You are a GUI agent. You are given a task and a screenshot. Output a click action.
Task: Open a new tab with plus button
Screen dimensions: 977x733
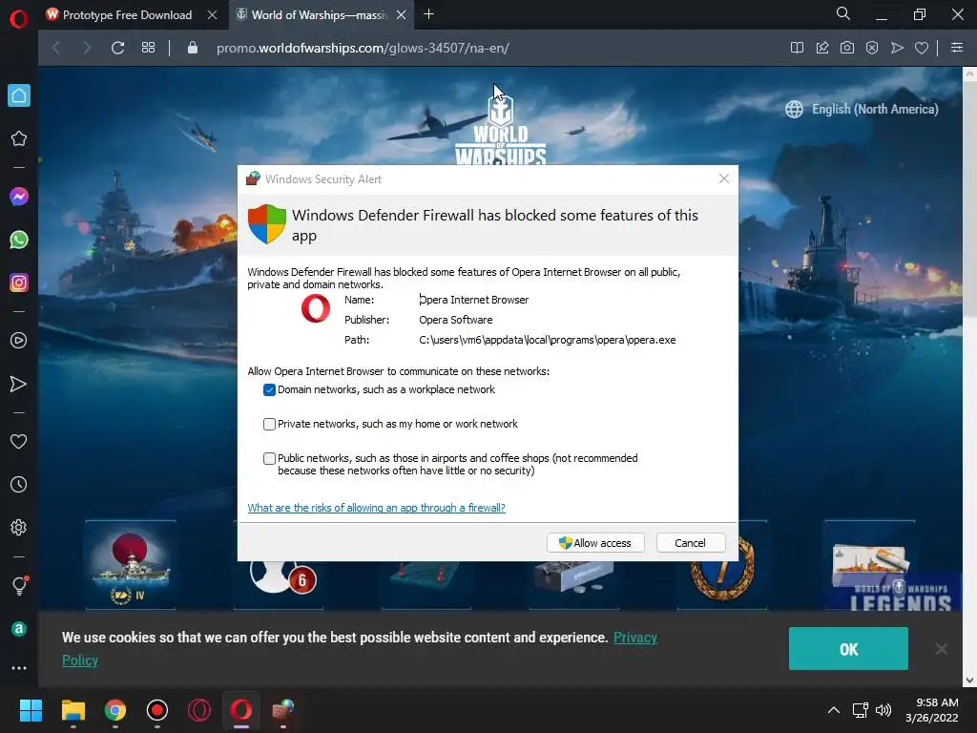tap(428, 14)
